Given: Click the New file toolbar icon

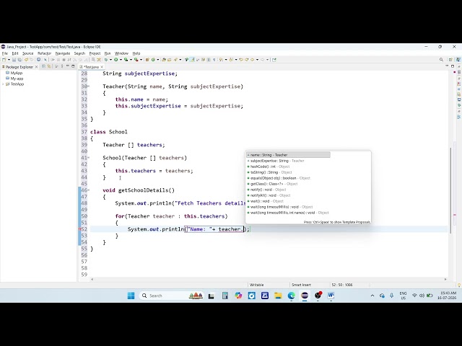Looking at the screenshot, I should pyautogui.click(x=4, y=60).
